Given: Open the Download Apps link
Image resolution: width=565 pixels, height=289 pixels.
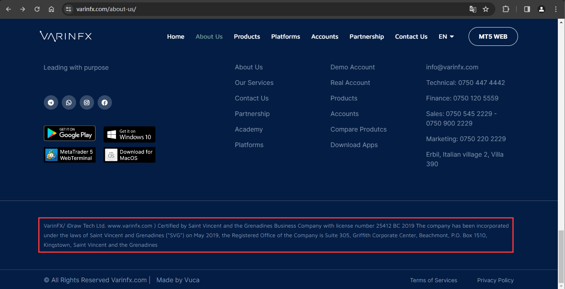Looking at the screenshot, I should (x=354, y=145).
